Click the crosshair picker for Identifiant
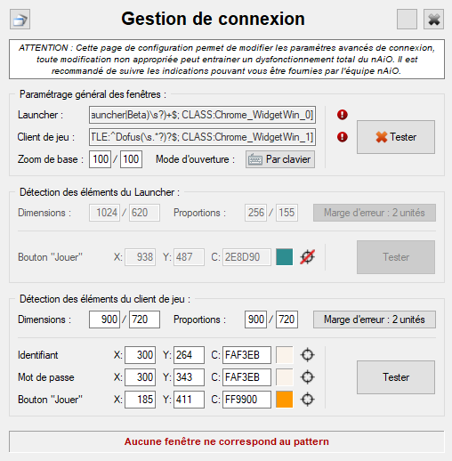 [x=307, y=355]
